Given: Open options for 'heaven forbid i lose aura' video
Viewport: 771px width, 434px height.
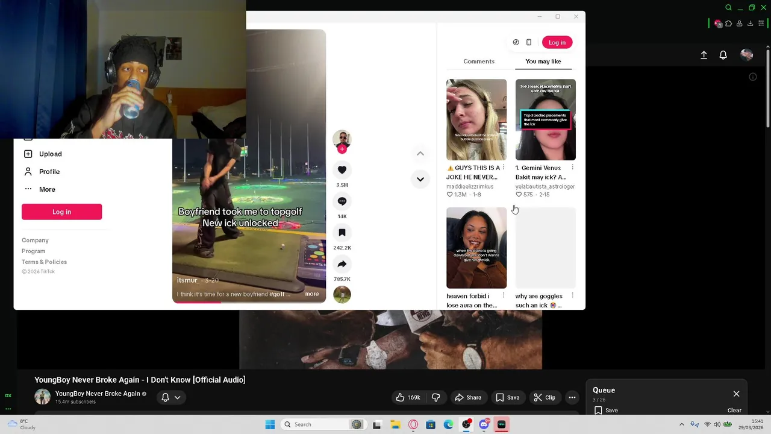Looking at the screenshot, I should (504, 296).
